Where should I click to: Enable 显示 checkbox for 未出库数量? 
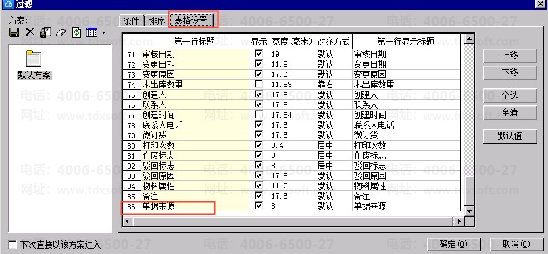259,84
